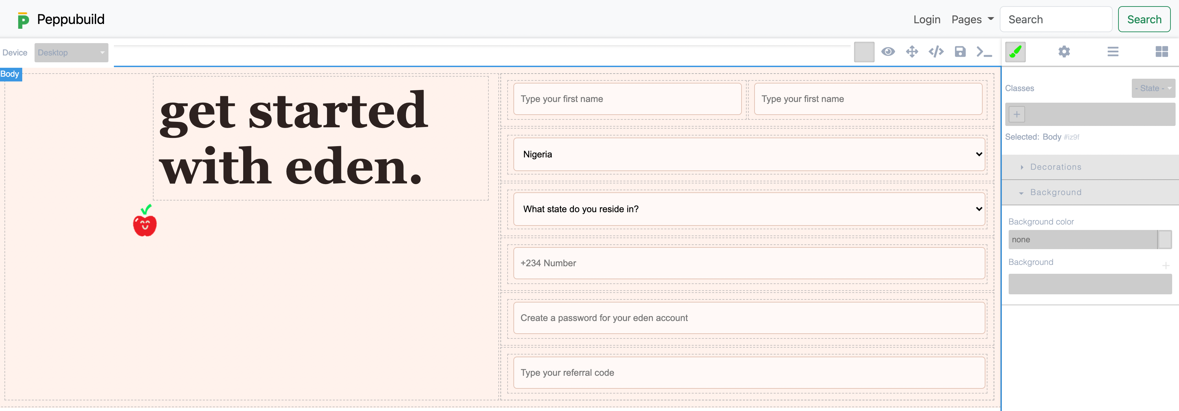Click the Peppubuild brand name

71,19
